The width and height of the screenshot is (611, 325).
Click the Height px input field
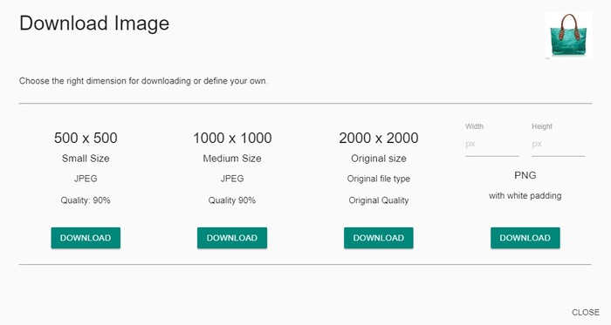(559, 145)
